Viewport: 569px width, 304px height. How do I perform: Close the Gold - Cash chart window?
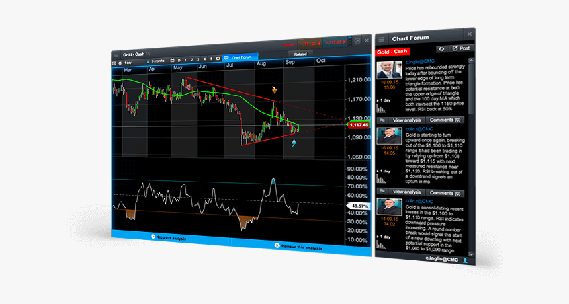tap(367, 40)
